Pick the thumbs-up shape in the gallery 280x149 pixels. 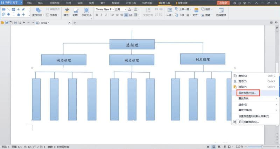(x=19, y=14)
